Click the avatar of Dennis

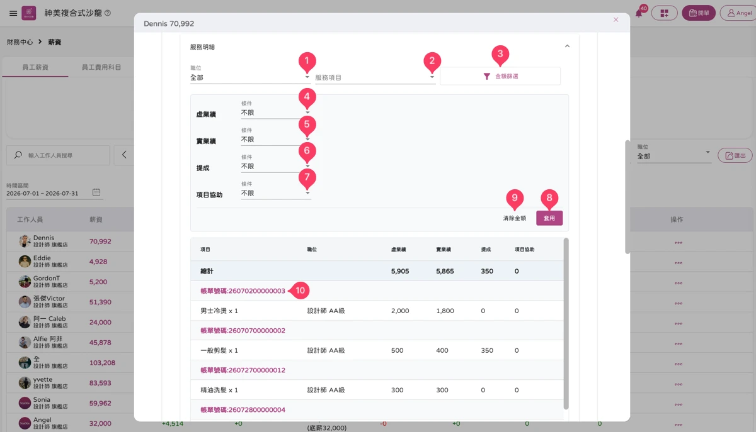click(x=25, y=241)
